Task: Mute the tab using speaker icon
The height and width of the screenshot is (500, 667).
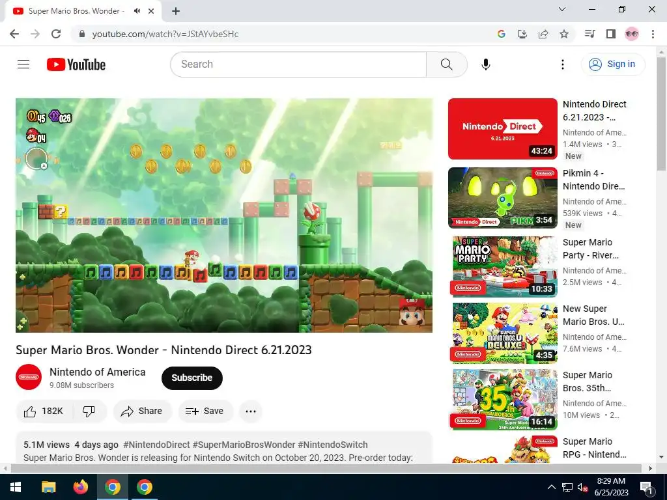Action: pos(137,11)
